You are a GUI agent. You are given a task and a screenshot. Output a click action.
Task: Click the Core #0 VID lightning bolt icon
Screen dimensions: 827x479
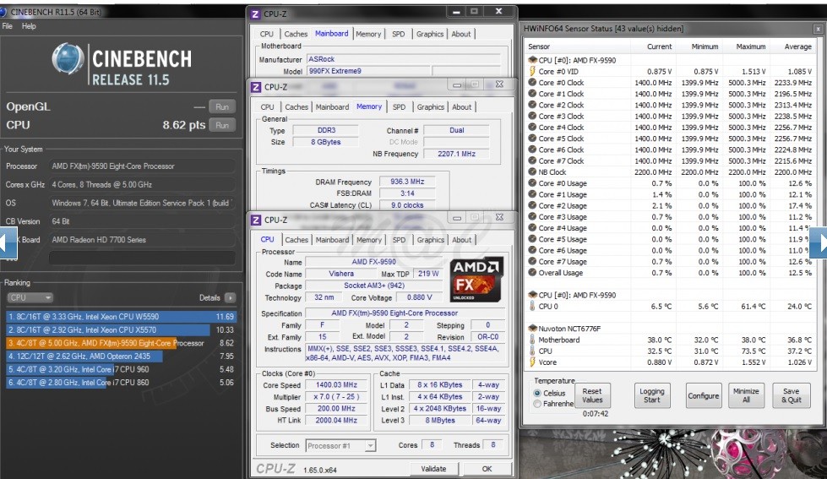(x=532, y=72)
